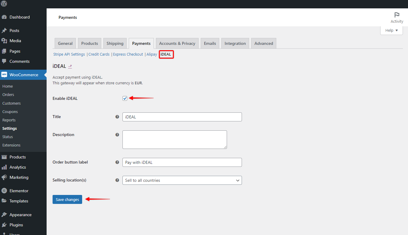Open the Selling location(s) dropdown
The width and height of the screenshot is (408, 235).
click(182, 180)
